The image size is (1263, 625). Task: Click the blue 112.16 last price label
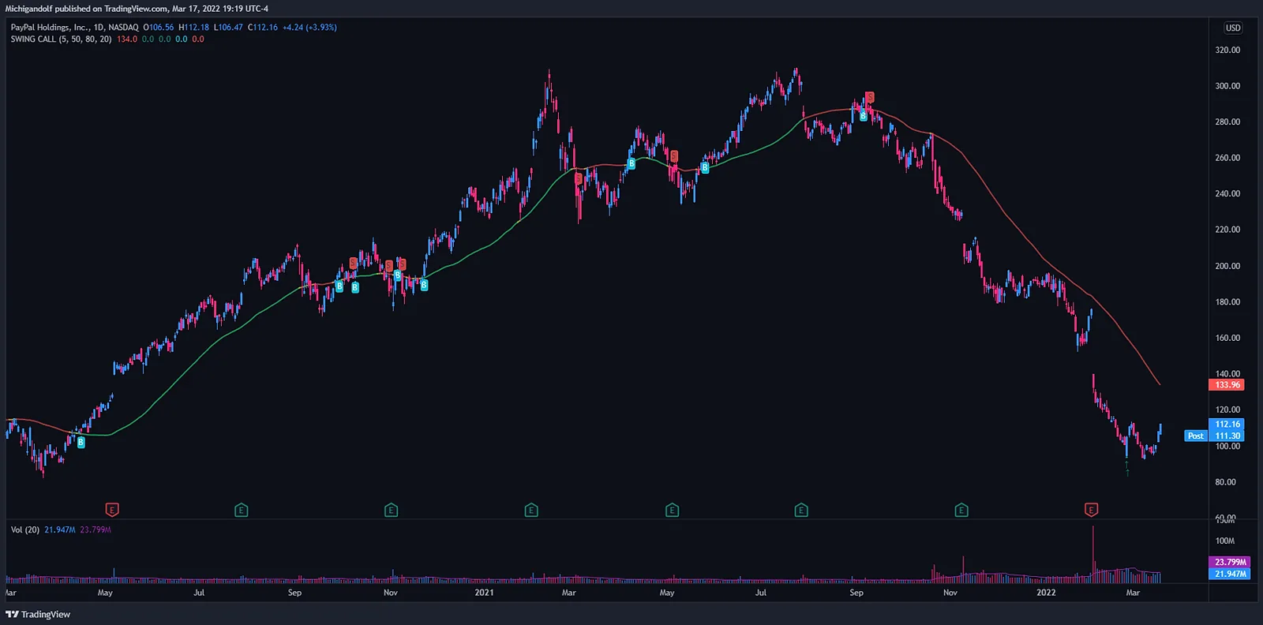(x=1227, y=424)
